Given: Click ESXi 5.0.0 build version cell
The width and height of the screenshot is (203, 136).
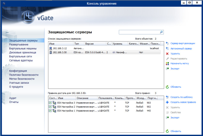Looking at the screenshot, I should point(95,52).
